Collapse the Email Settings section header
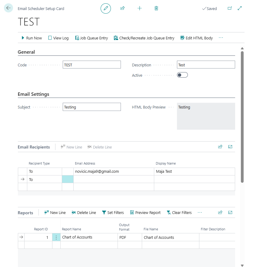Screen dimensions: 263x267 coord(33,94)
